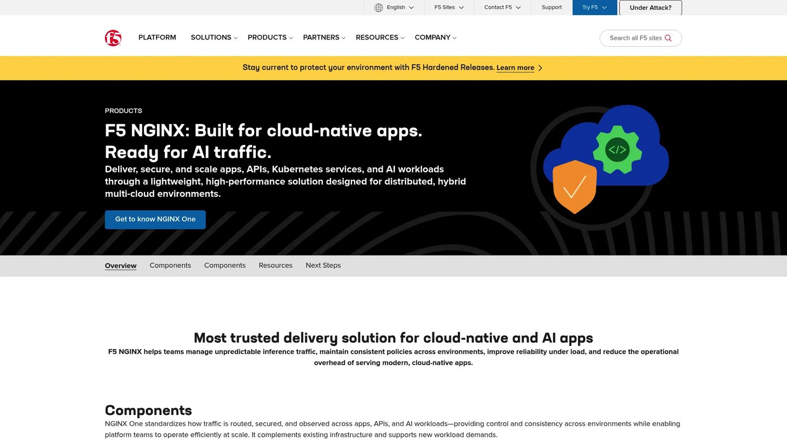787x442 pixels.
Task: Click the Stay current hardened releases banner text
Action: click(x=369, y=68)
